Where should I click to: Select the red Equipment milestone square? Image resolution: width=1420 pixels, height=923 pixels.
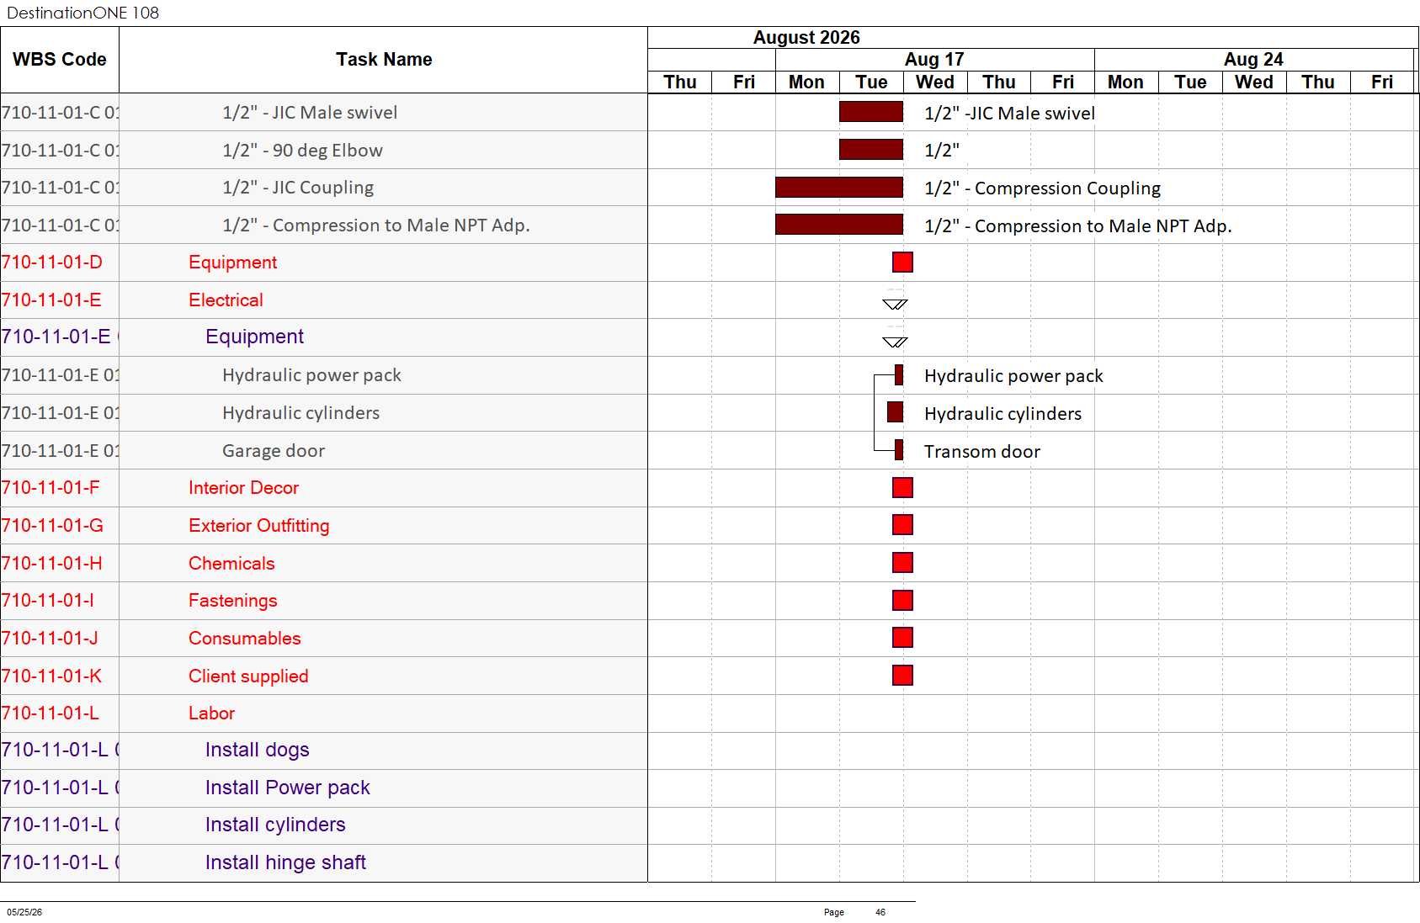[902, 263]
